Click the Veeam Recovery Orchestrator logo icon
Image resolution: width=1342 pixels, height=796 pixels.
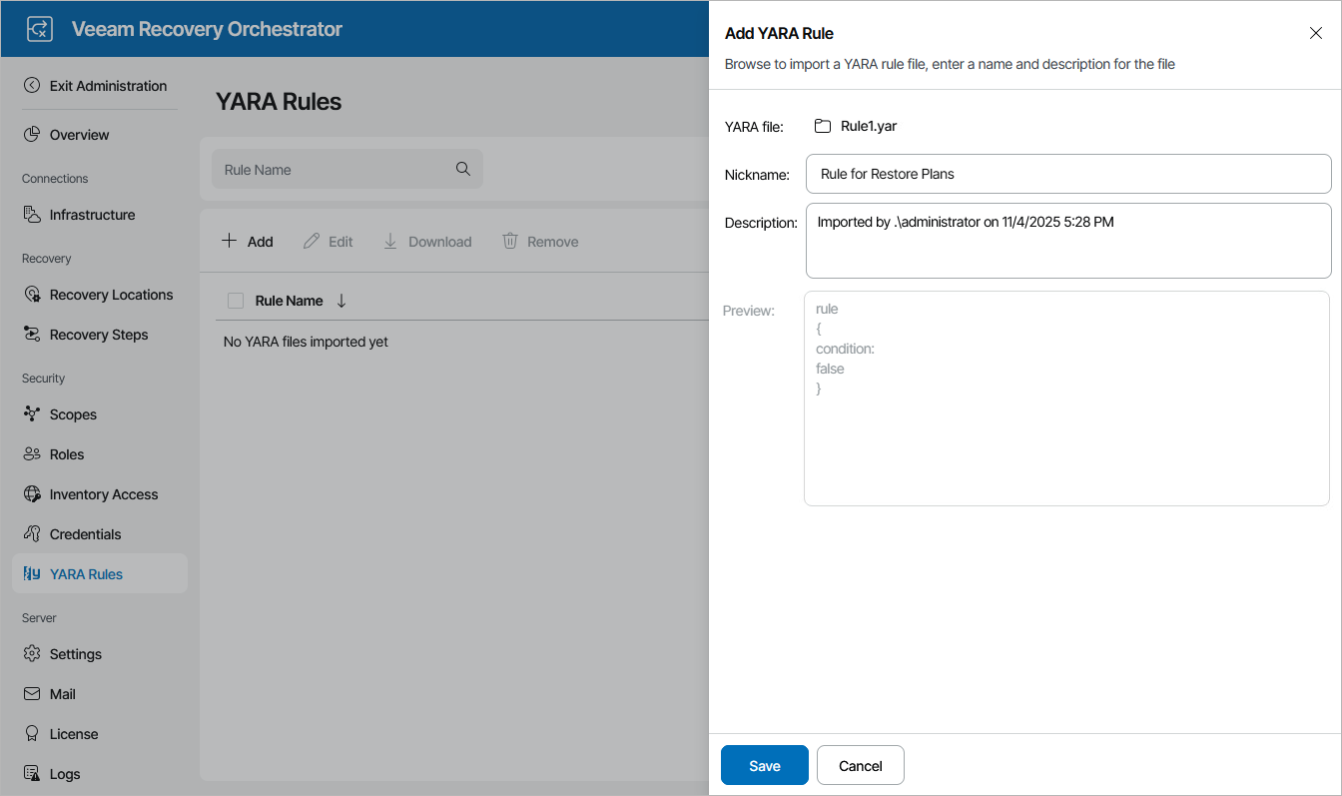point(39,29)
